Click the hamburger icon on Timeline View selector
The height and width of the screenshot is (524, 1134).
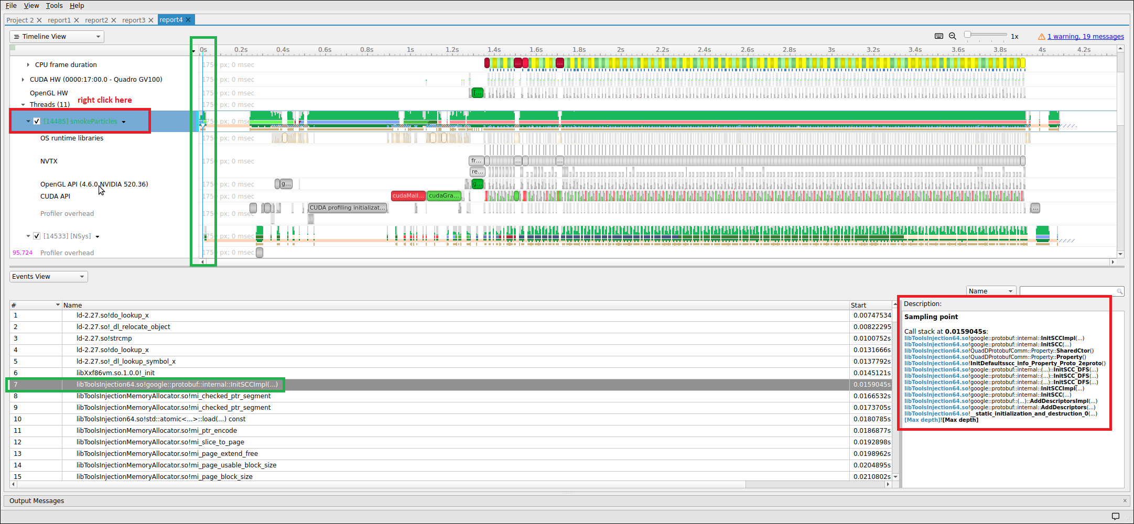(x=17, y=36)
